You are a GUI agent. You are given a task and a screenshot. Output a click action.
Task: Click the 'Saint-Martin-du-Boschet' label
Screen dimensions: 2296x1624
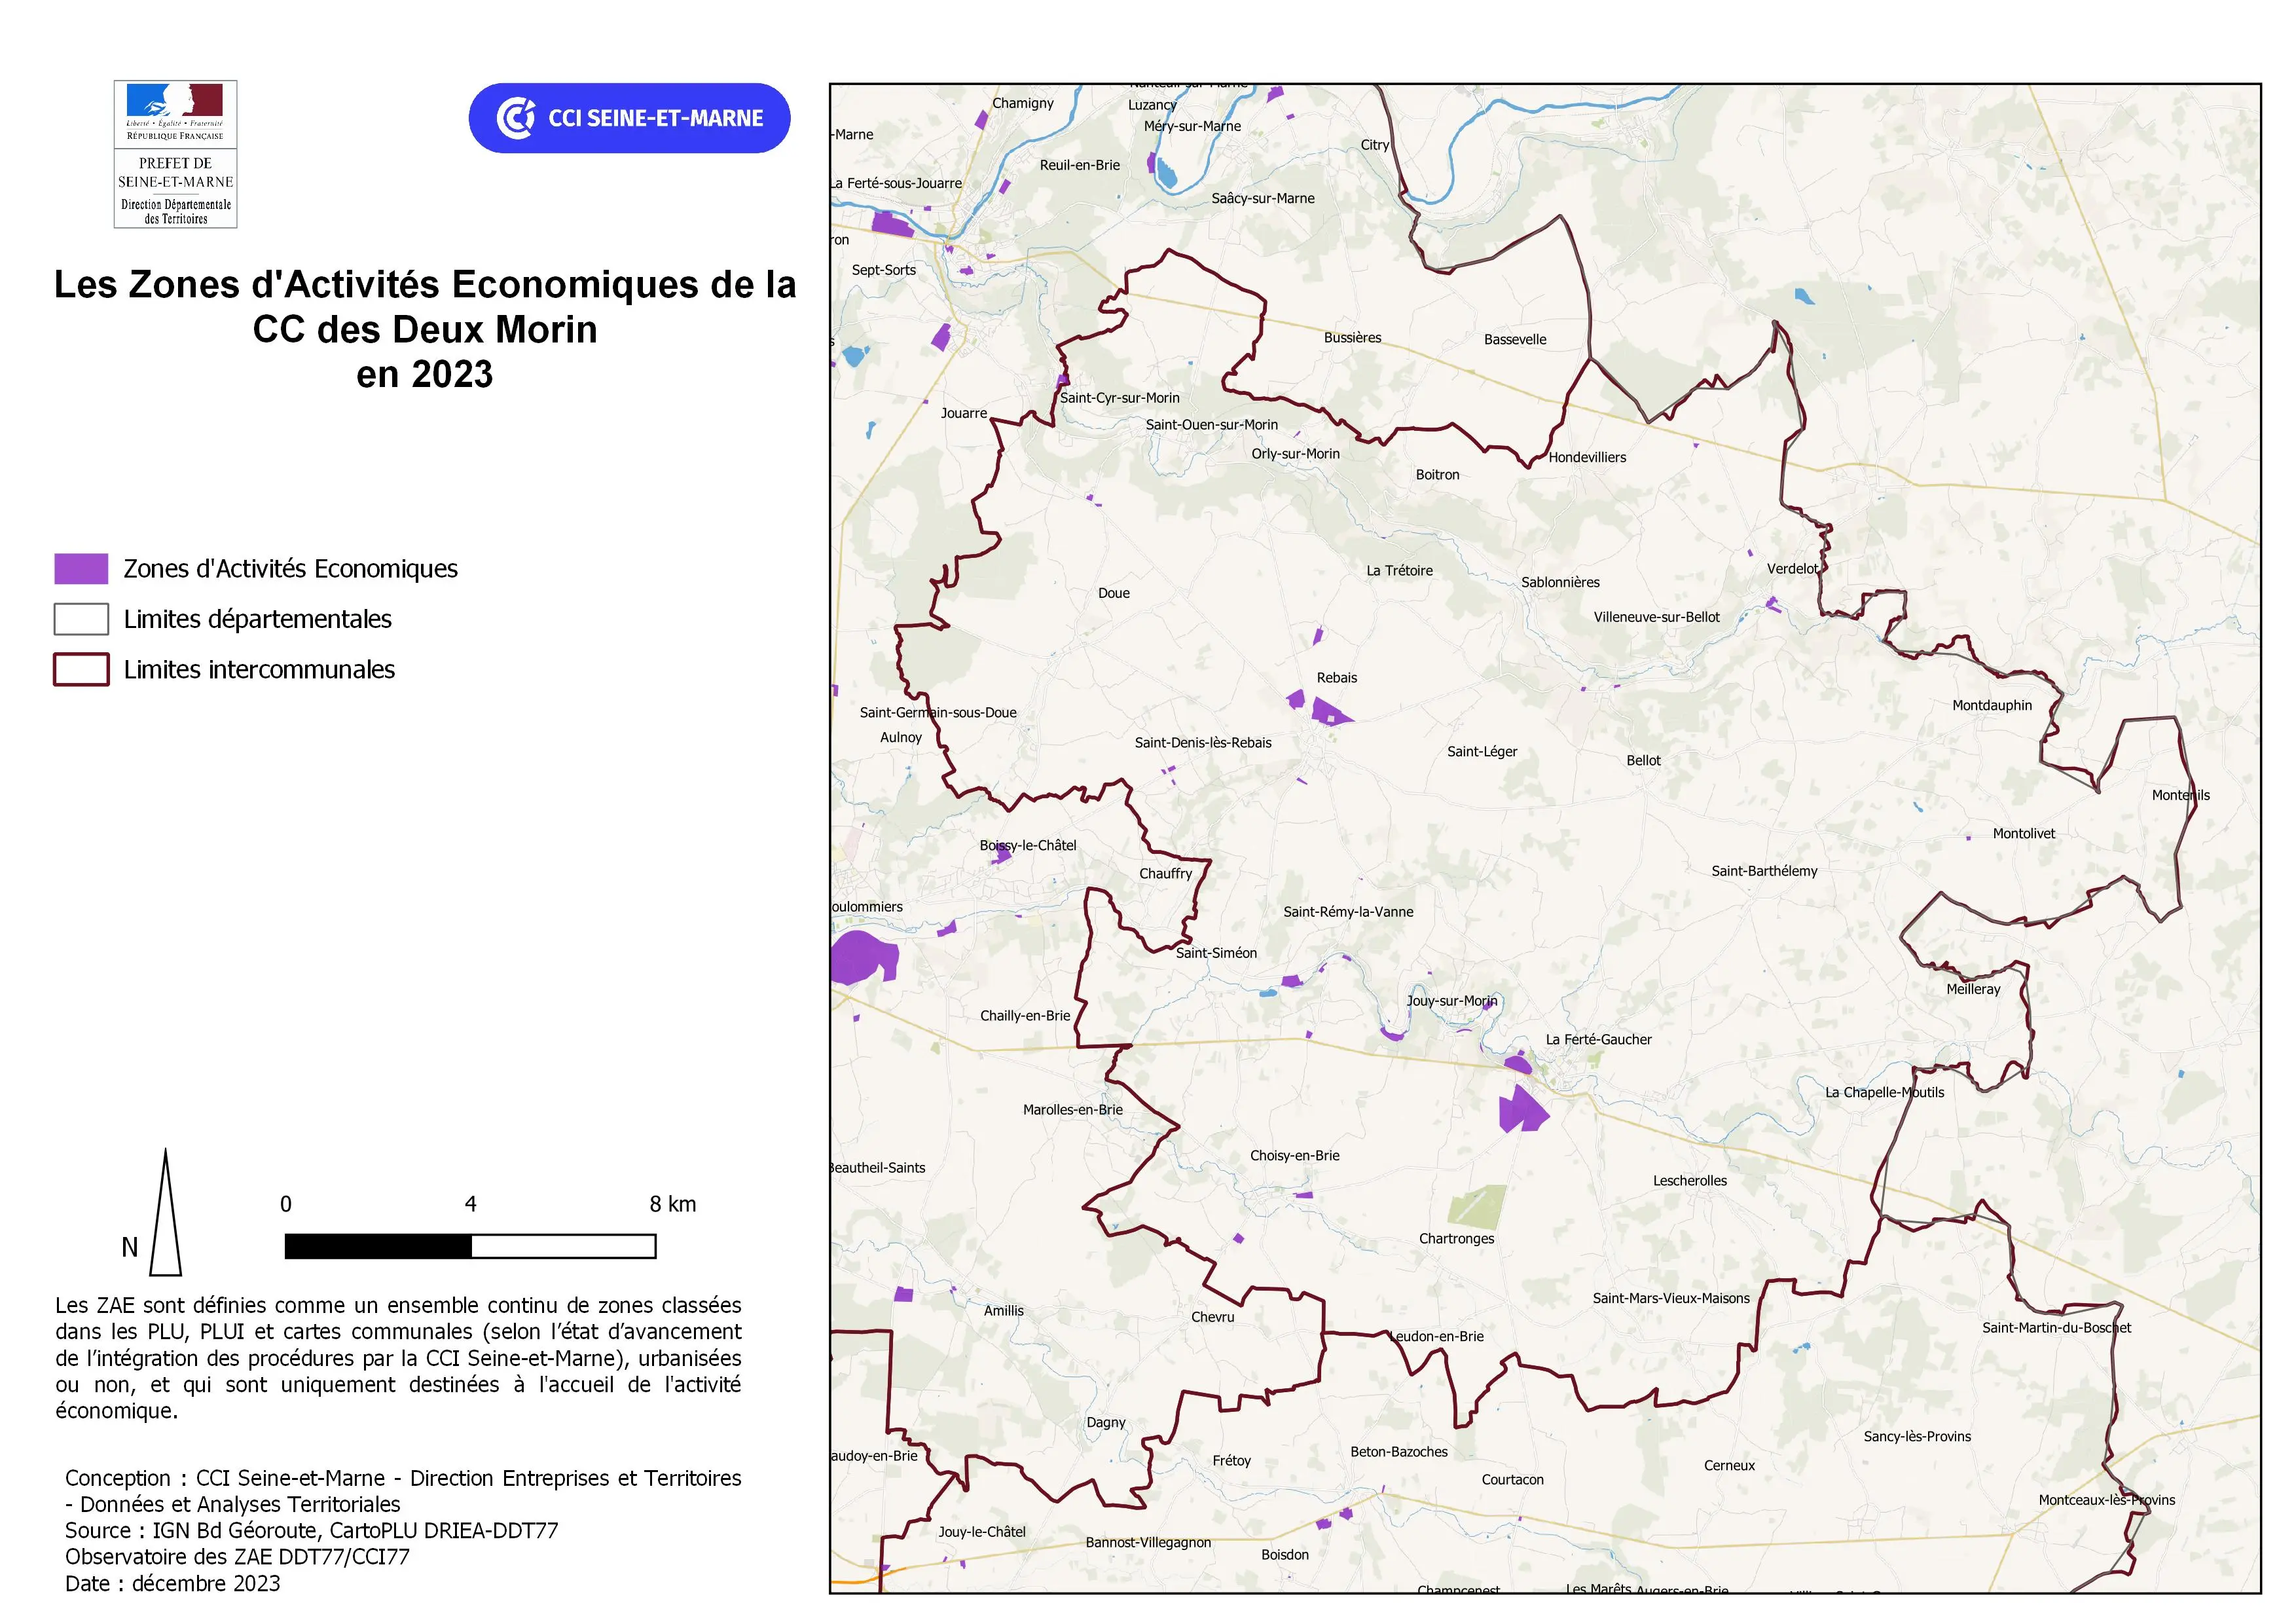(x=2056, y=1328)
